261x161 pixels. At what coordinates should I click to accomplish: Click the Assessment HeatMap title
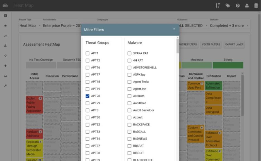[x=42, y=44]
